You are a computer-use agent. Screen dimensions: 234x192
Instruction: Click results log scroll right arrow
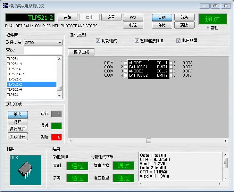point(220,184)
